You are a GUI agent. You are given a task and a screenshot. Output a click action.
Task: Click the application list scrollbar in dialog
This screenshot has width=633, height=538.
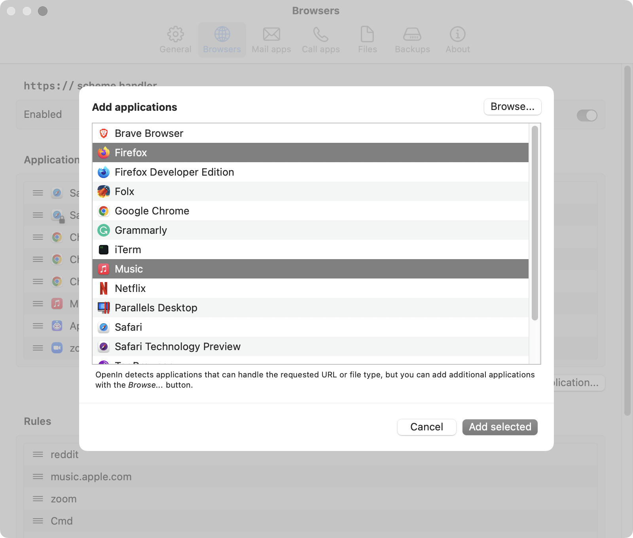[x=535, y=223]
